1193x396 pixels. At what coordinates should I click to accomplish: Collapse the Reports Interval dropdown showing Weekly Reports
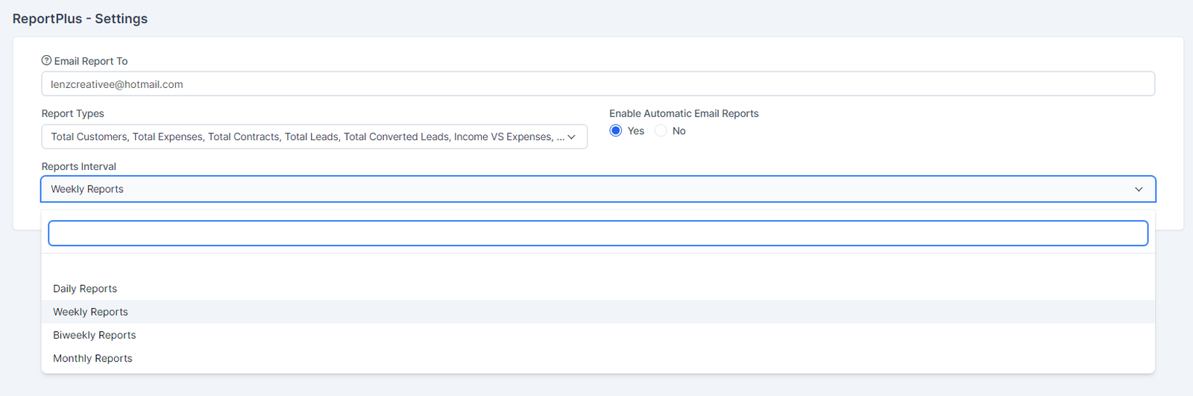(596, 189)
